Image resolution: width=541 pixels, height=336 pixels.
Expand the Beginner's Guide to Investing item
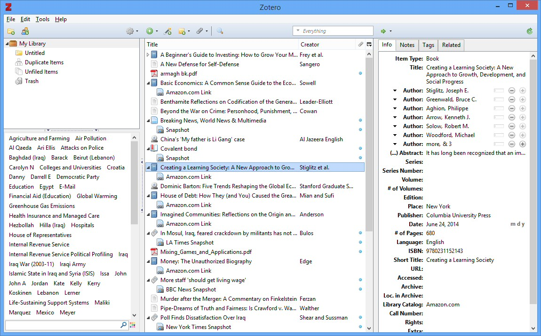coord(148,55)
